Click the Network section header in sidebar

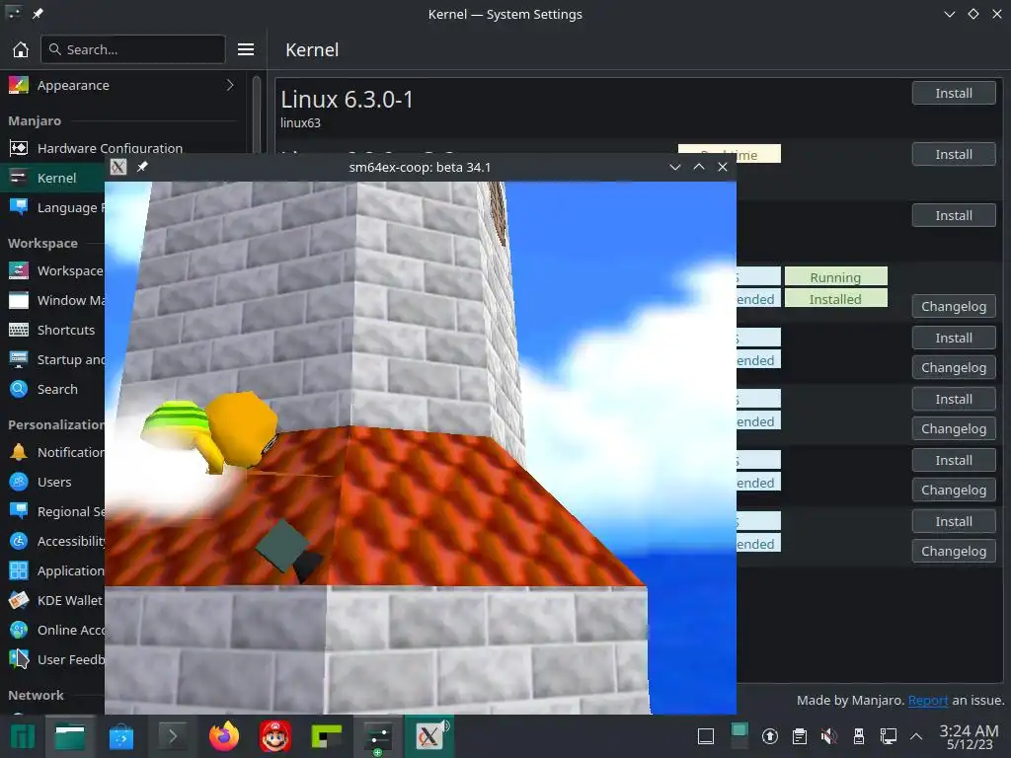pyautogui.click(x=37, y=695)
